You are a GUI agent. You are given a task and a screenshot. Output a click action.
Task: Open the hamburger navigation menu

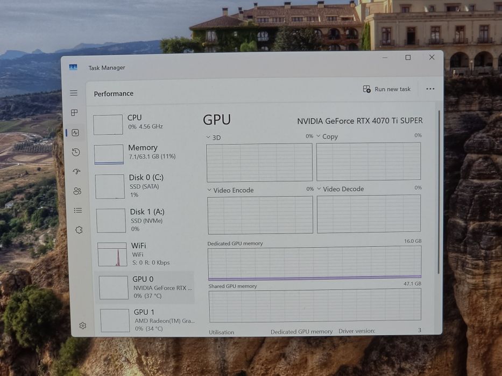(74, 93)
